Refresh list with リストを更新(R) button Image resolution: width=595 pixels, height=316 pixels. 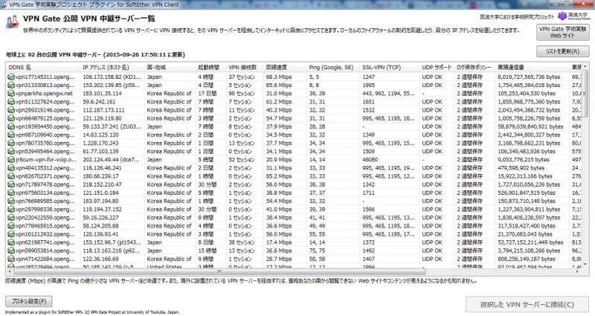[563, 51]
